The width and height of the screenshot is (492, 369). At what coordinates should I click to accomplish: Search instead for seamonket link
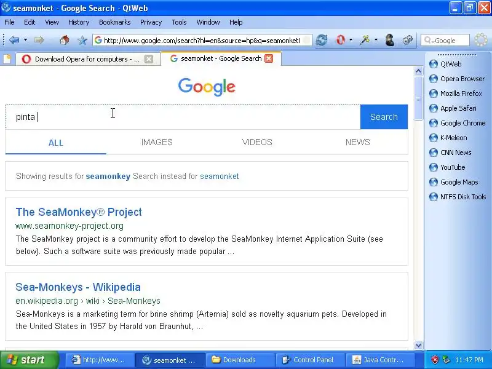point(220,176)
